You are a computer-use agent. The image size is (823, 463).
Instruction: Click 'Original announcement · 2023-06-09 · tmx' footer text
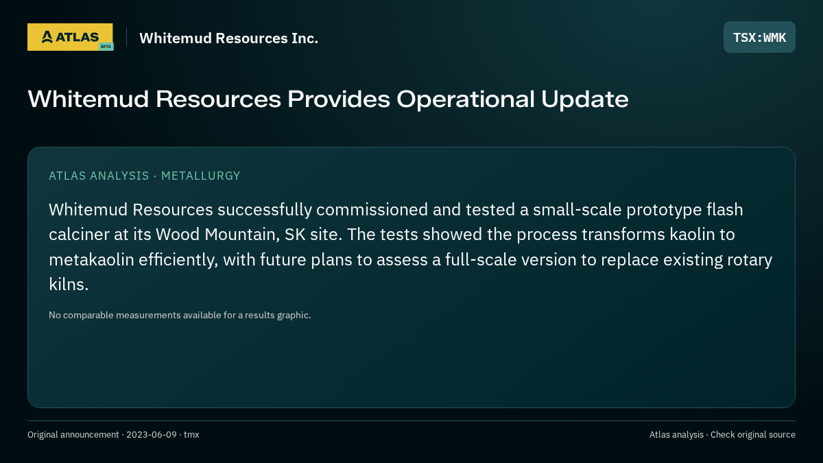(x=113, y=434)
